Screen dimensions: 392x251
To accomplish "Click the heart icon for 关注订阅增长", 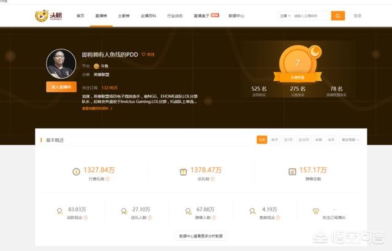I will tap(316, 211).
